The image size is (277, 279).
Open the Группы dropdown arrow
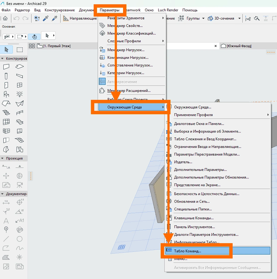point(204,18)
